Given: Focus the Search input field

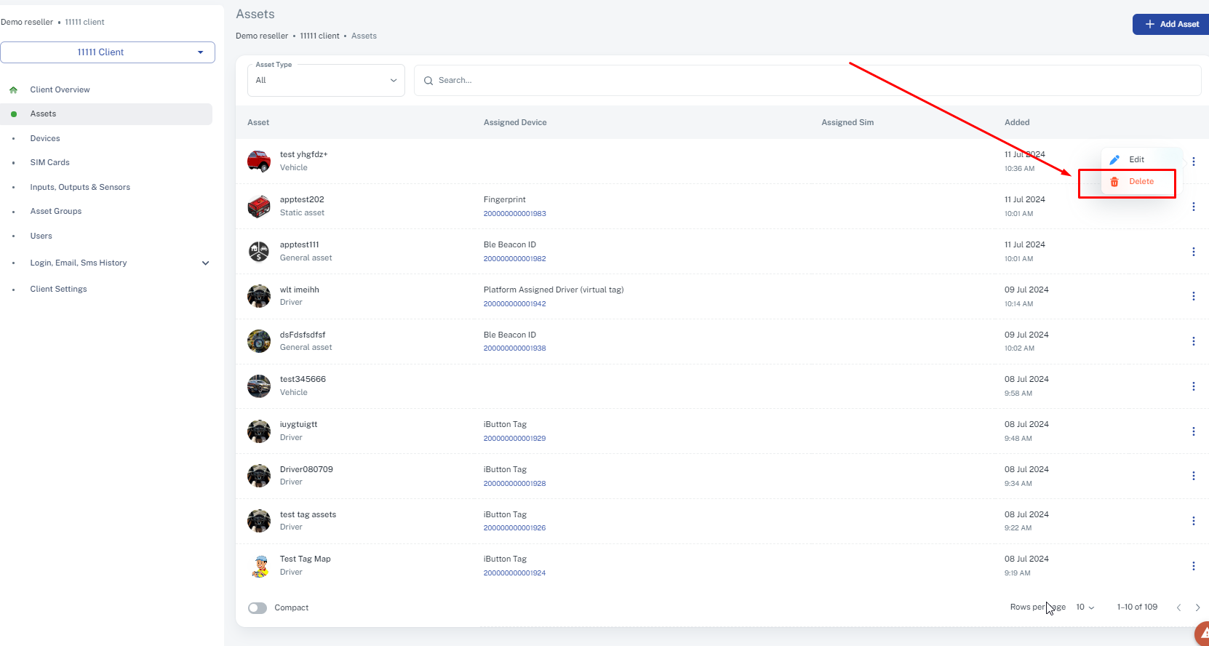Looking at the screenshot, I should click(807, 80).
